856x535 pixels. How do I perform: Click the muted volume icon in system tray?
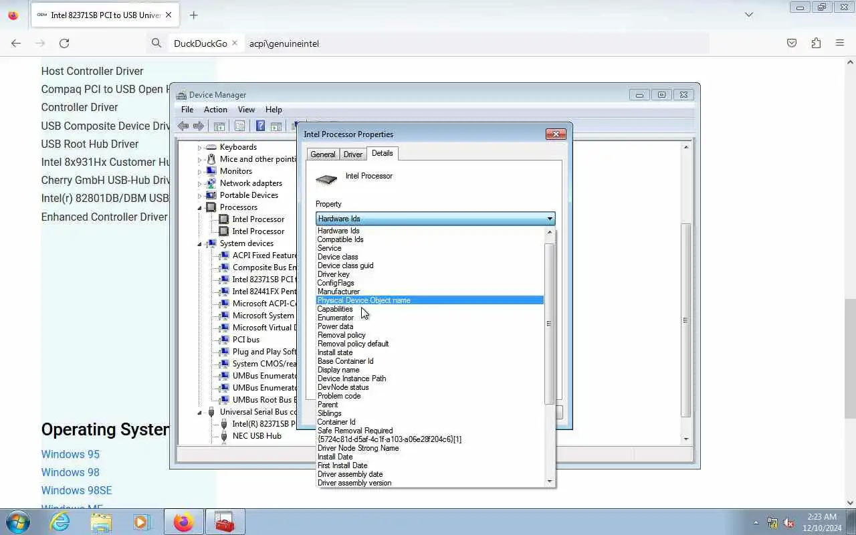(788, 522)
